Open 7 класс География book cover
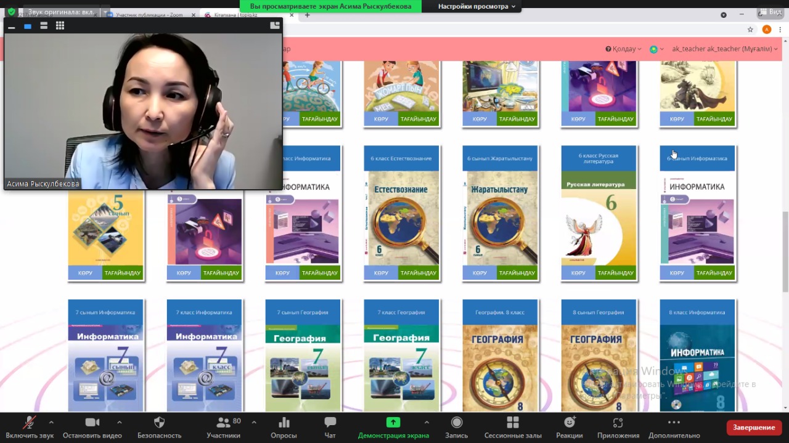789x443 pixels. [x=401, y=368]
